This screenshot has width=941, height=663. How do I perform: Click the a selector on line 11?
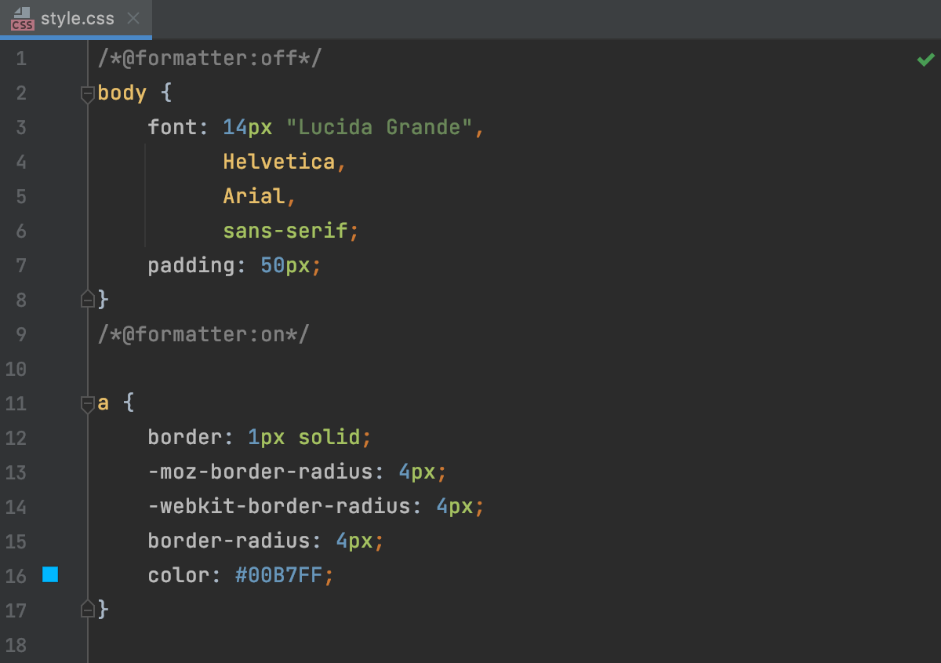tap(103, 403)
